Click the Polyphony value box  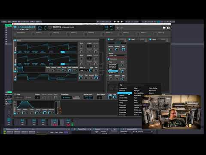67,98
